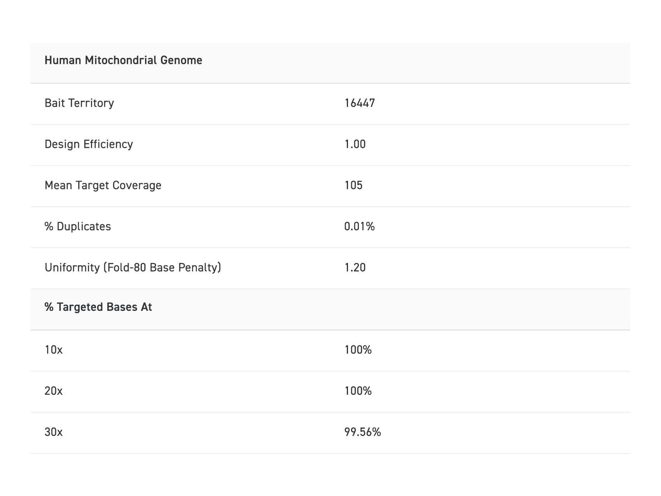Select the Mean Target Coverage label
The width and height of the screenshot is (661, 496).
click(103, 185)
